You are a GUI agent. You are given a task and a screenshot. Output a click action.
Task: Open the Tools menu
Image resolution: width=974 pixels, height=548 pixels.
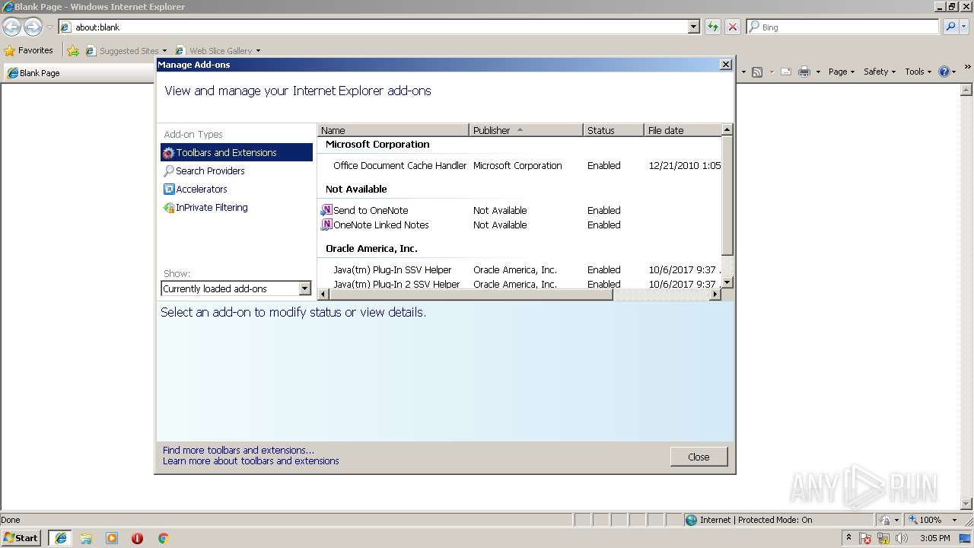(918, 72)
